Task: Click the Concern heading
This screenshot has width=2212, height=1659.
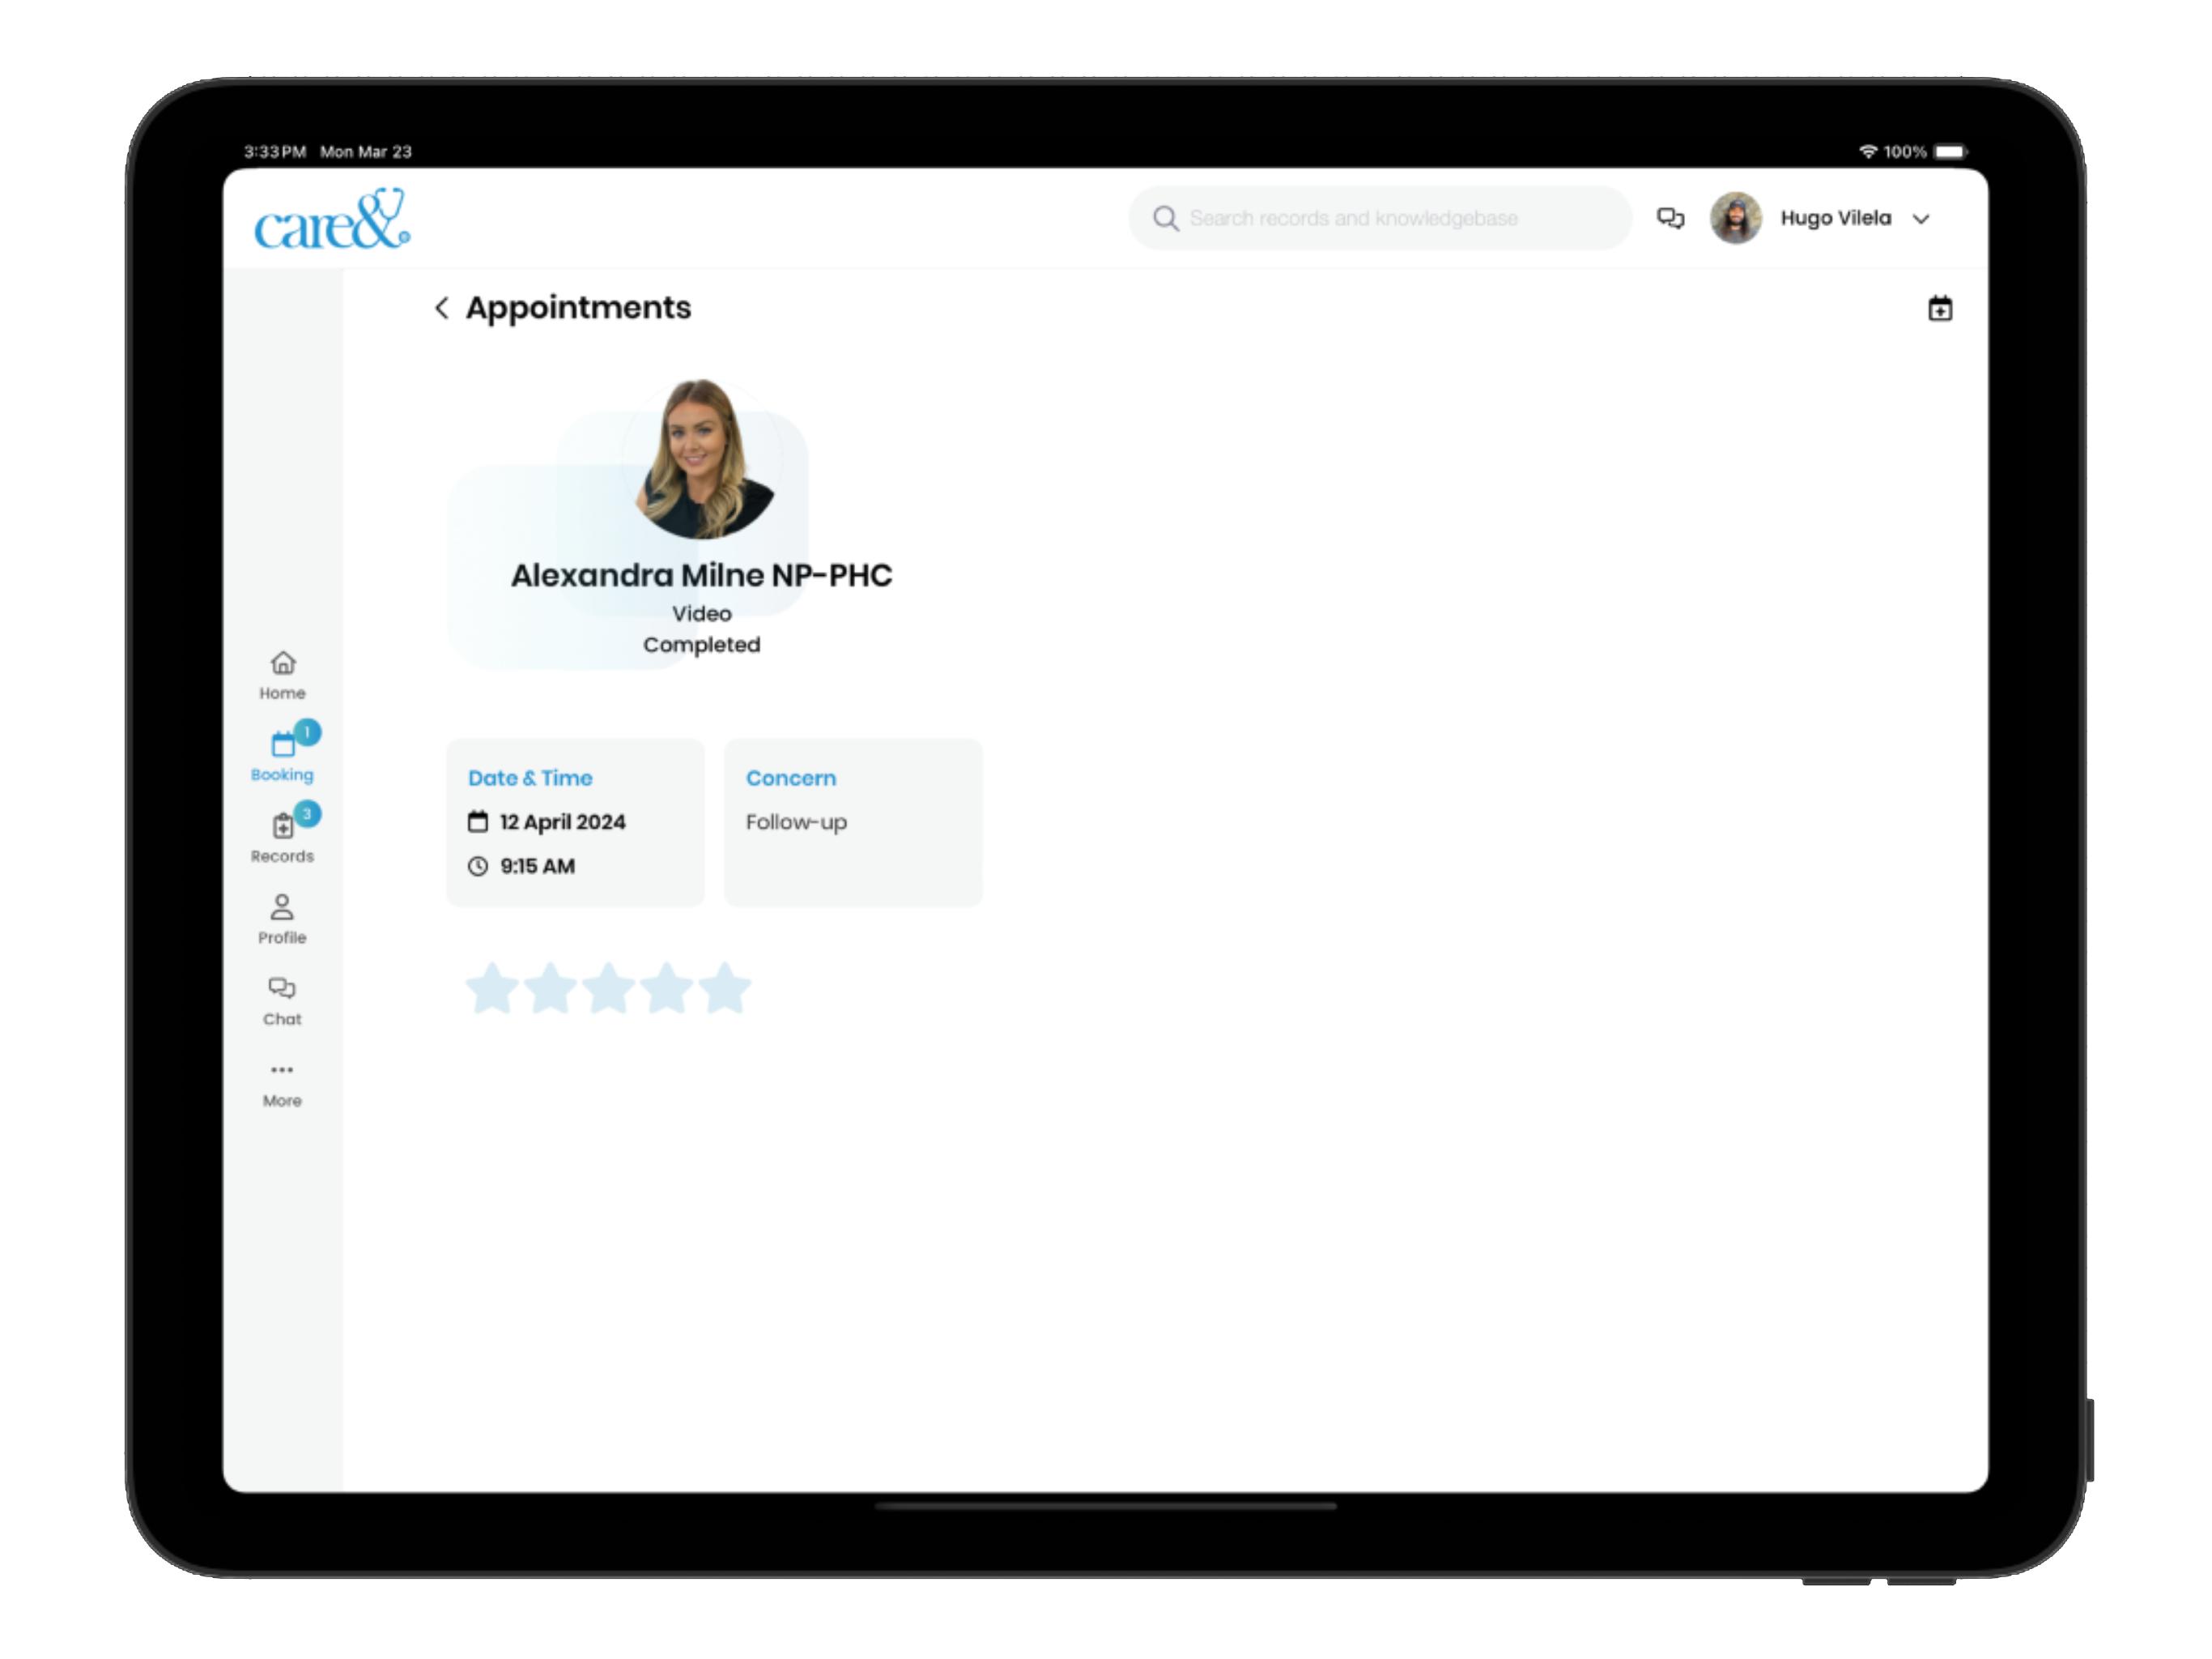Action: point(790,778)
